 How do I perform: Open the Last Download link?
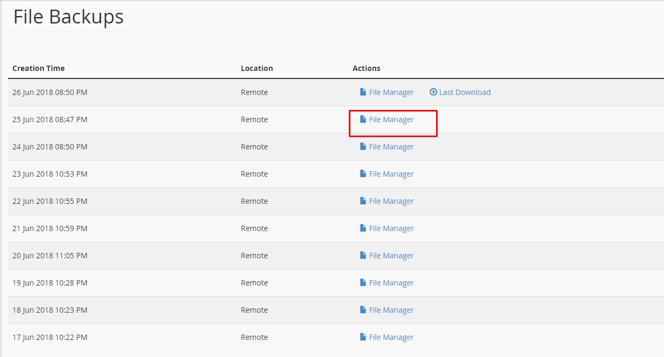[x=464, y=92]
